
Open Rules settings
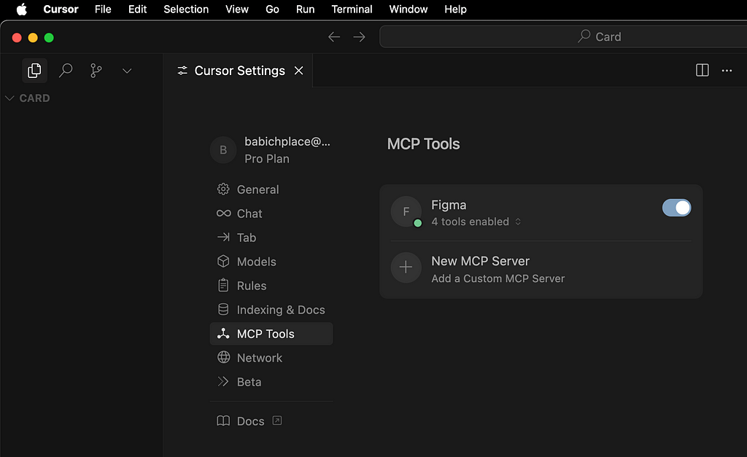tap(271, 286)
